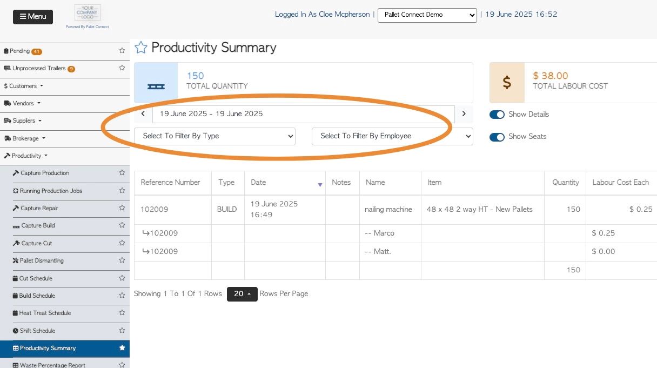Favorite Capture Build with its star
657x368 pixels.
click(122, 225)
